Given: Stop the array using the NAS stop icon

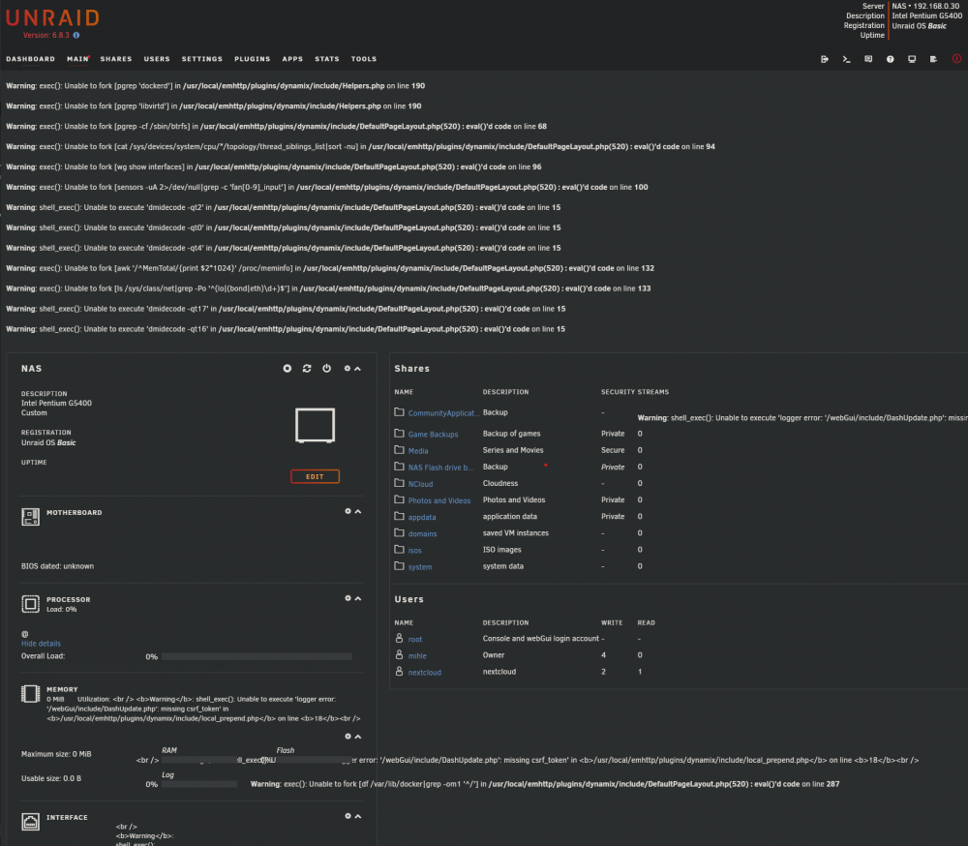Looking at the screenshot, I should tap(287, 368).
